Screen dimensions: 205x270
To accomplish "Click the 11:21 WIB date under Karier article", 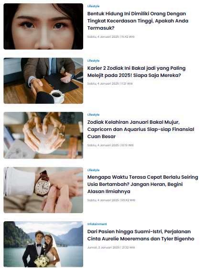I will pyautogui.click(x=110, y=84).
